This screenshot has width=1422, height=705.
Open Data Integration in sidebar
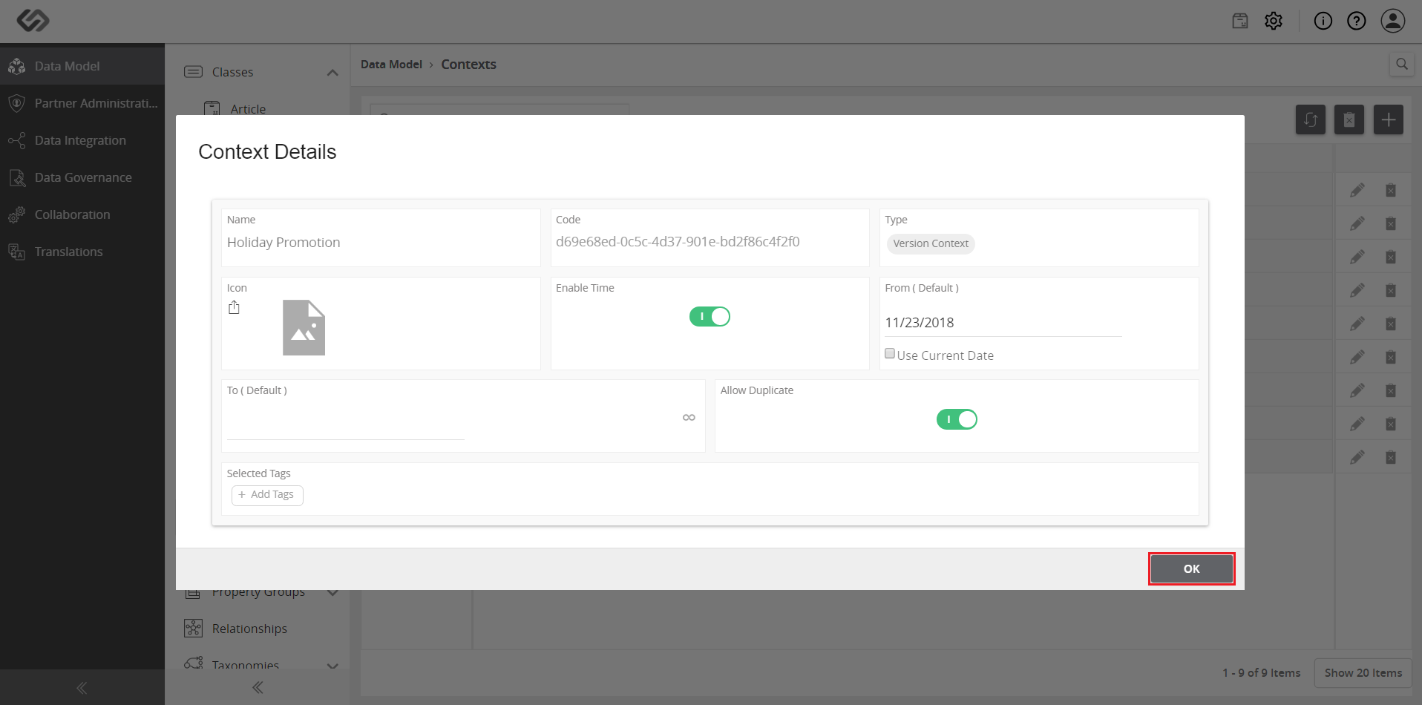(x=82, y=140)
